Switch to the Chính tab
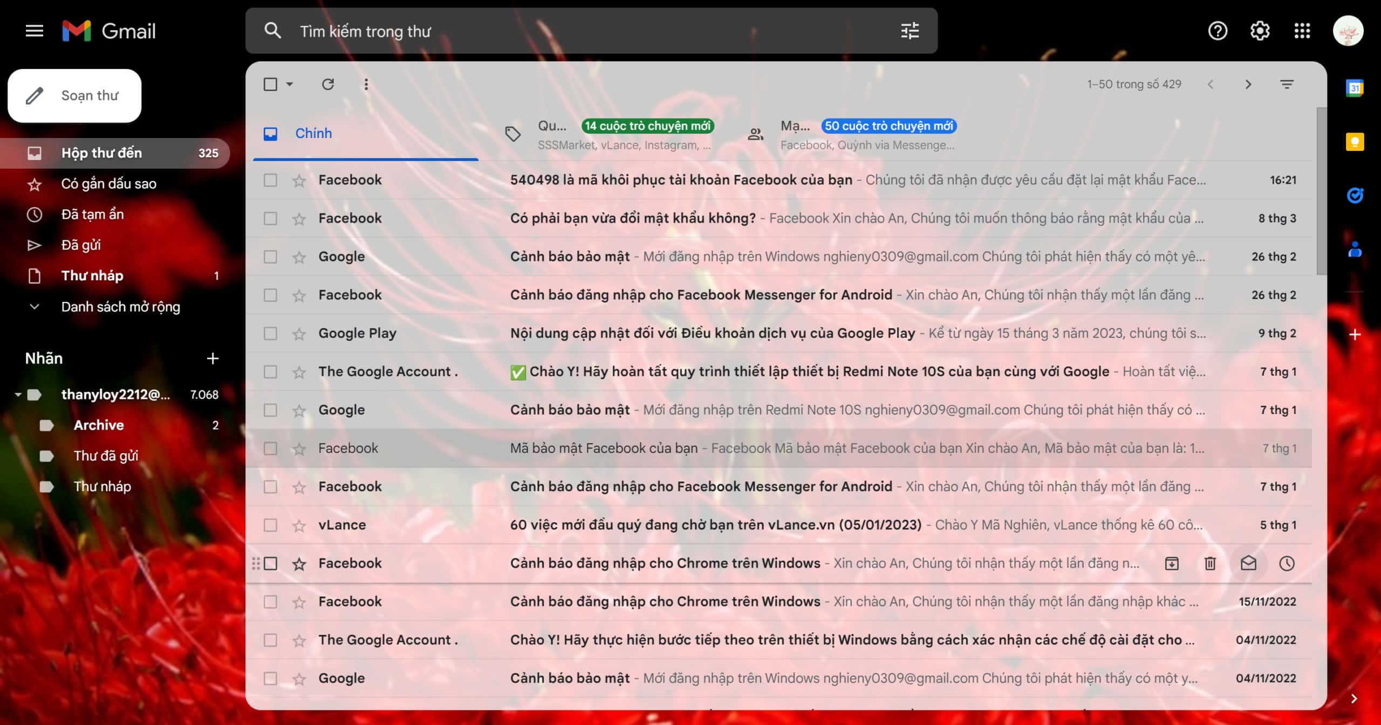The height and width of the screenshot is (725, 1381). point(366,134)
